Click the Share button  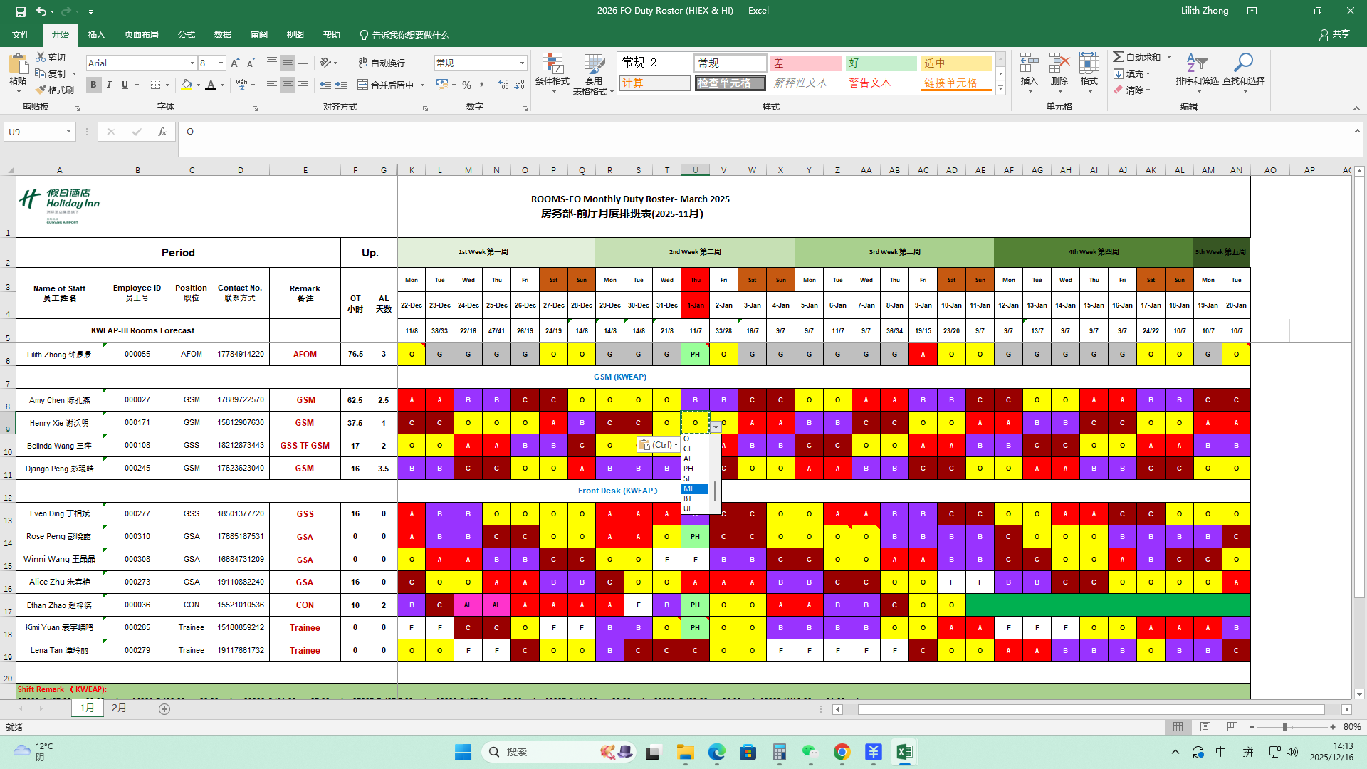click(1335, 34)
